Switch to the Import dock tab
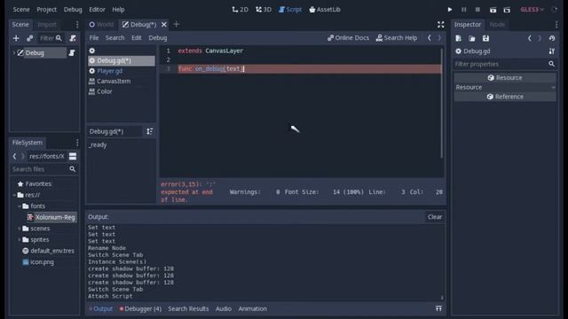 click(x=47, y=24)
